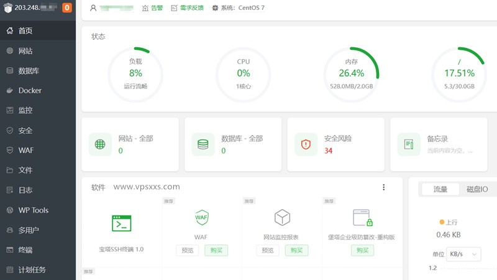
Task: Click the 备忘录 card text 当前内容为空
Action: click(x=450, y=151)
